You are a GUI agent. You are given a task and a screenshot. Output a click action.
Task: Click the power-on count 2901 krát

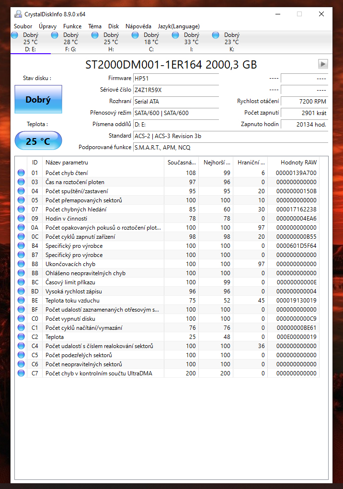pyautogui.click(x=304, y=113)
